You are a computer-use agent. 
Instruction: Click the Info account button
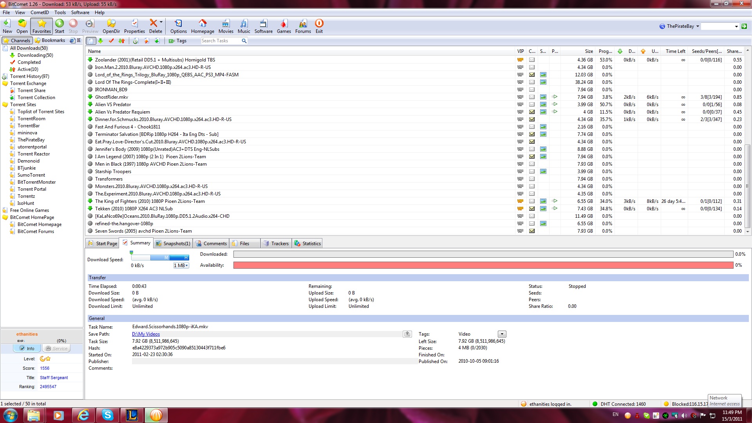[x=27, y=349]
